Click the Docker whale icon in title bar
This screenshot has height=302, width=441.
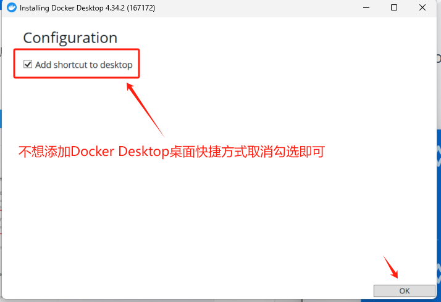pyautogui.click(x=12, y=7)
